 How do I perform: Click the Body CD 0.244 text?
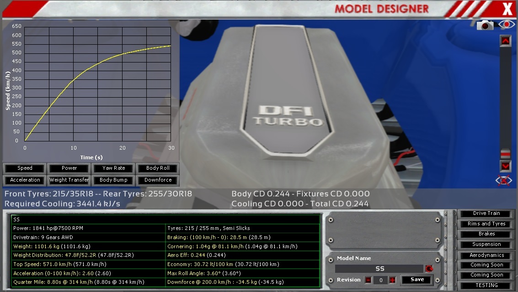(261, 194)
